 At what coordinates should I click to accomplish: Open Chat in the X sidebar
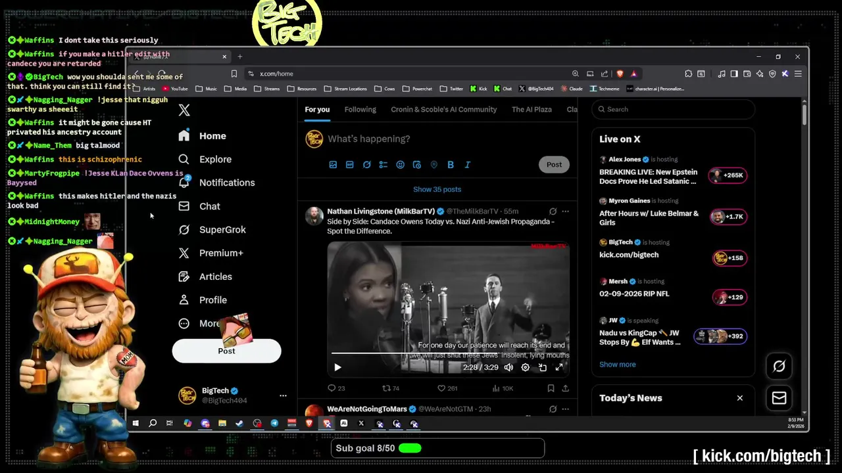[x=200, y=206]
